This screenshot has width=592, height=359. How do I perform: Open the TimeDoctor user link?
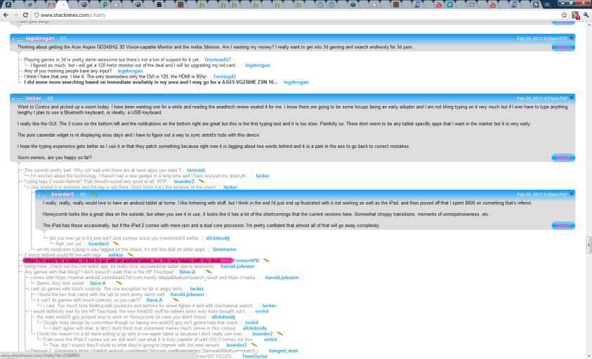[x=254, y=356]
